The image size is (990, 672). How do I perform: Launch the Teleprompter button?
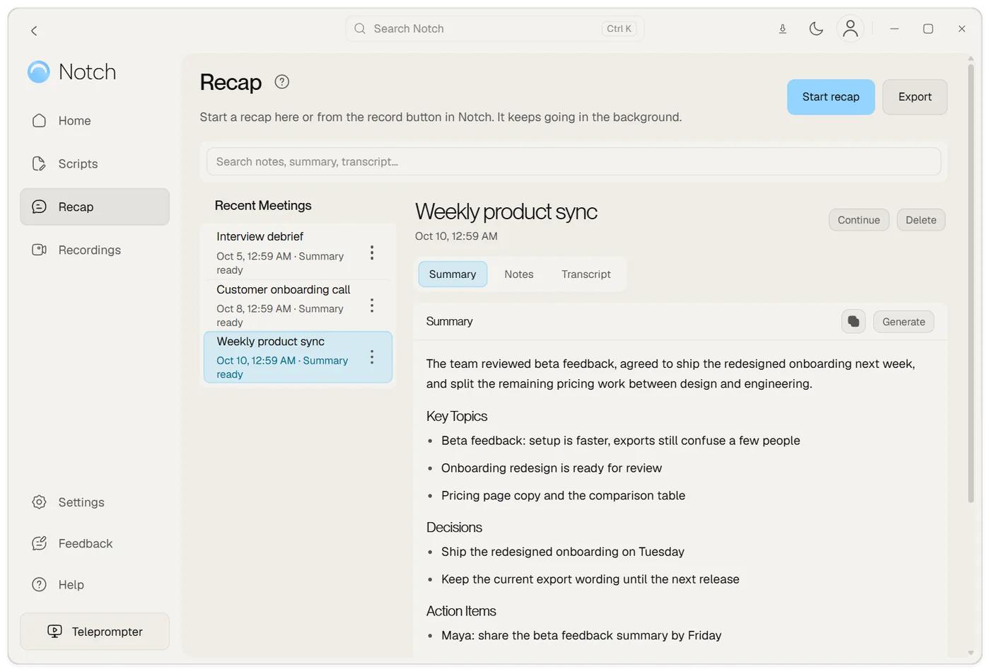[95, 632]
